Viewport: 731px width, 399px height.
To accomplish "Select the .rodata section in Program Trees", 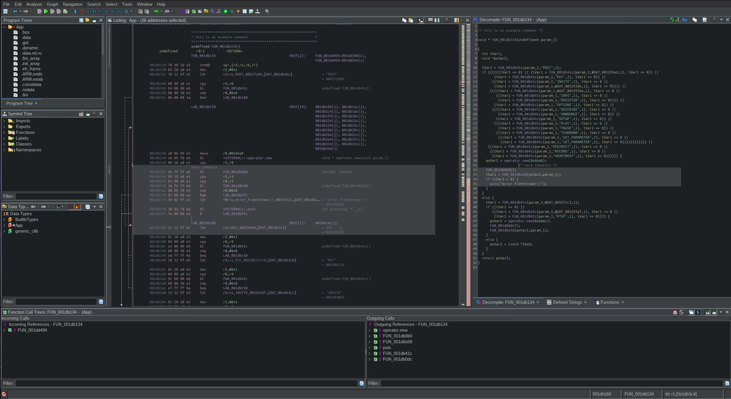I will 28,90.
